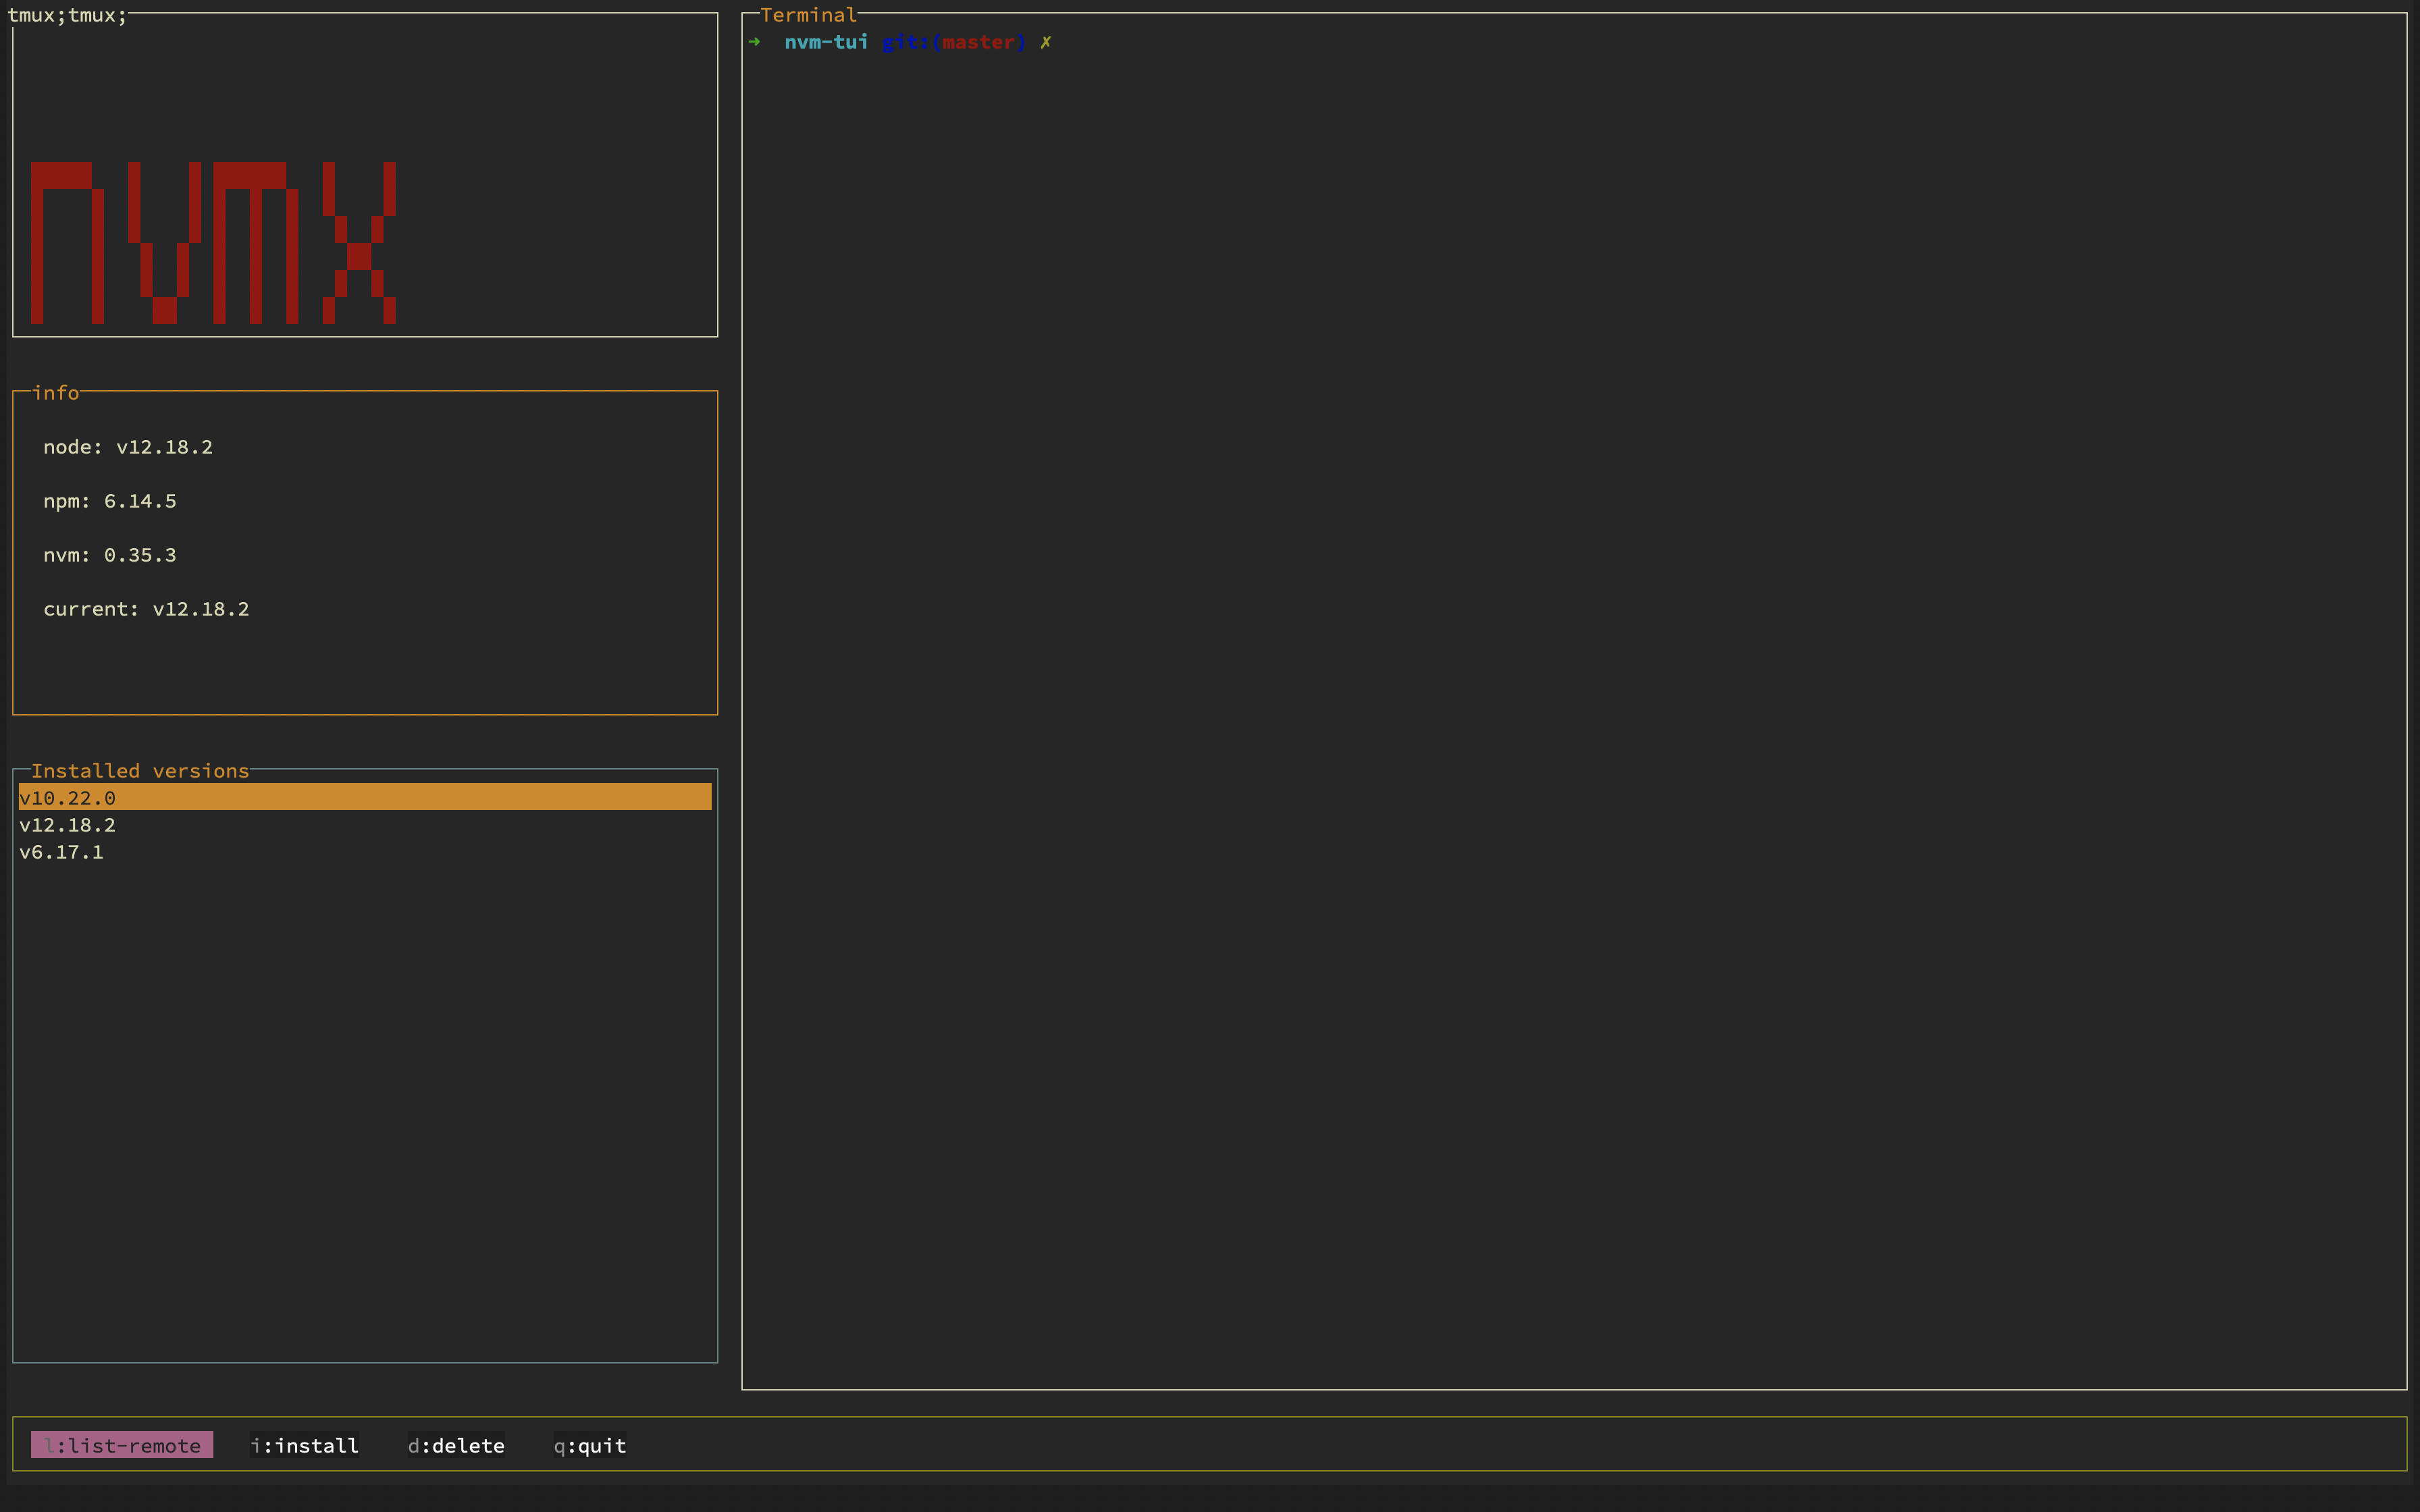Click the Terminal panel title
Screen dimensions: 2420x1512
pos(808,15)
